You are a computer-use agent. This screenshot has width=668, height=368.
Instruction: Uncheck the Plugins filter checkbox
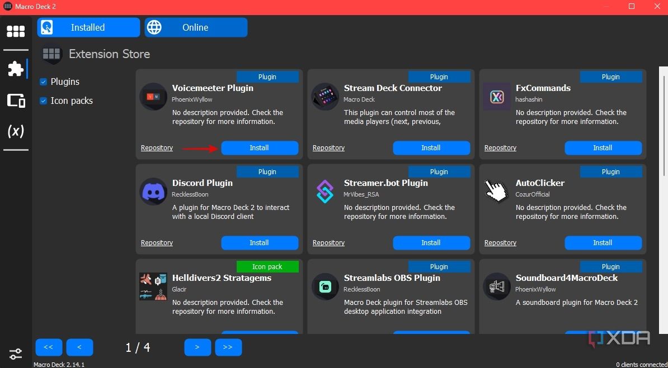point(43,82)
